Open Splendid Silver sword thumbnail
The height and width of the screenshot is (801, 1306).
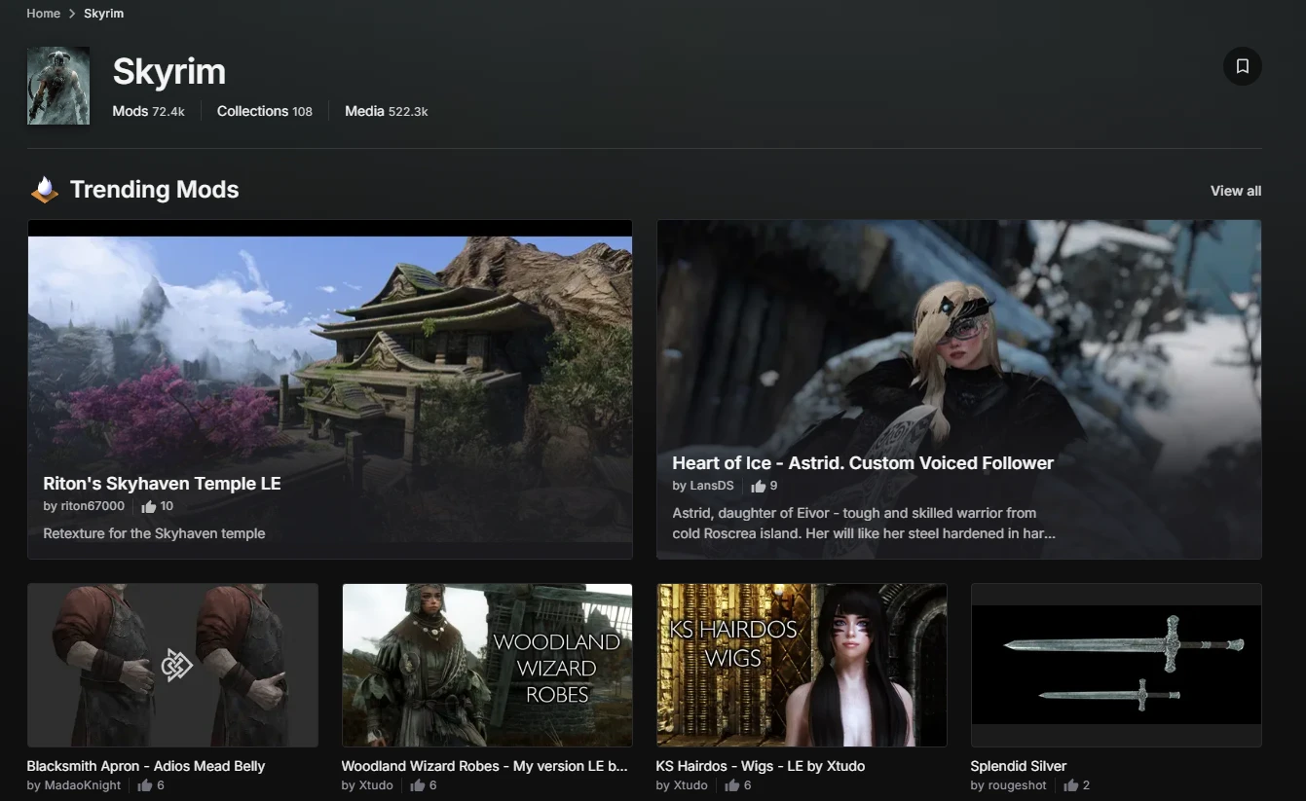click(x=1116, y=665)
